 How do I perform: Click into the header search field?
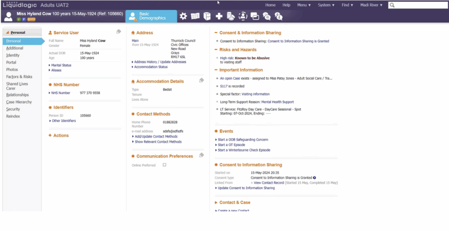tap(418, 5)
